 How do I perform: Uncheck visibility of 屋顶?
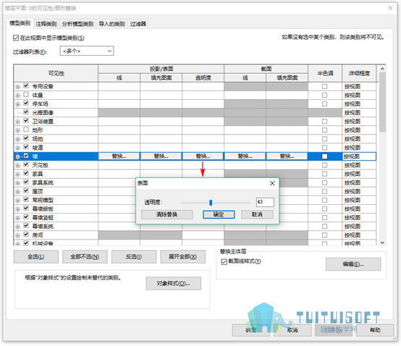tap(26, 190)
